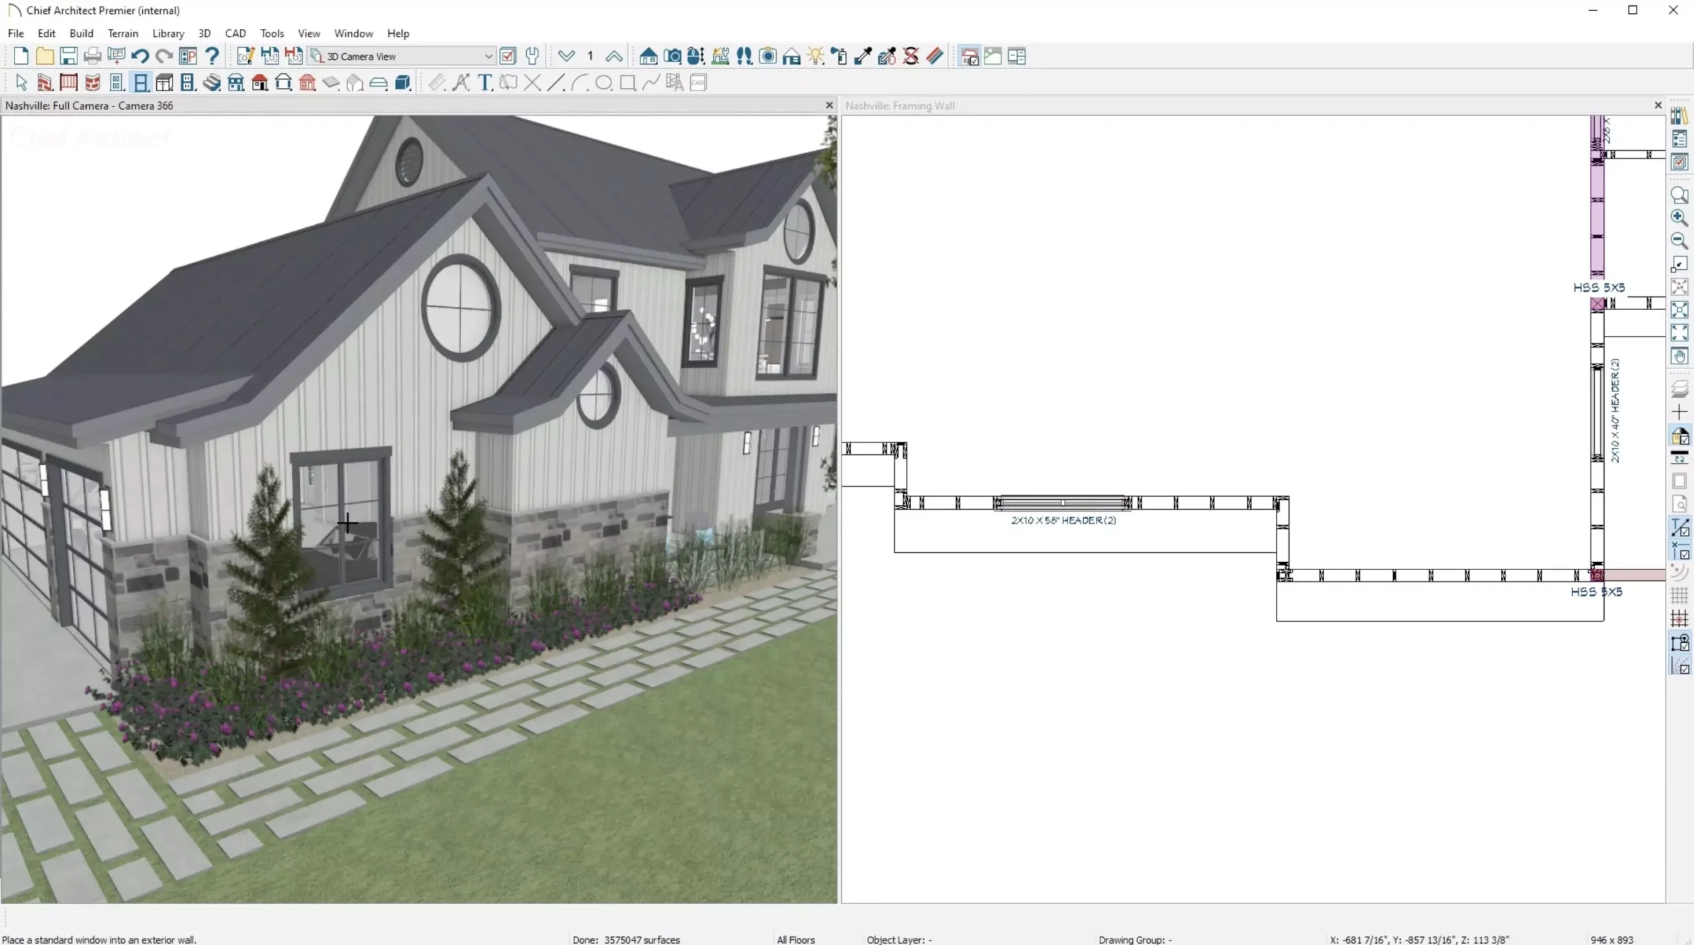This screenshot has height=945, width=1694.
Task: Select the CAD point X marker tool
Action: coord(532,83)
